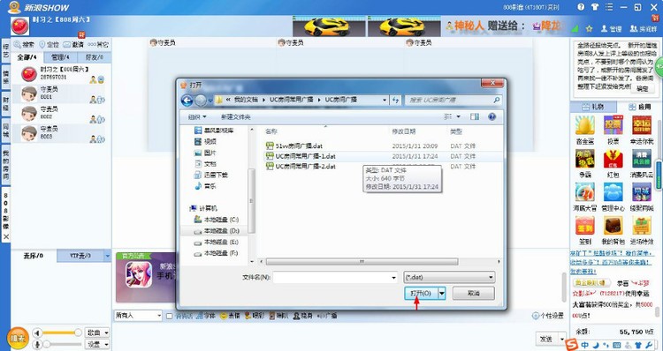Click the 炫彩 icon in chat toolbar

tap(254, 316)
